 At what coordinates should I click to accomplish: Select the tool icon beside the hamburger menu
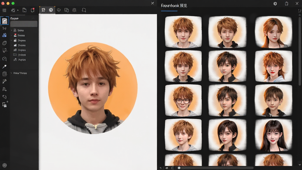point(13,10)
